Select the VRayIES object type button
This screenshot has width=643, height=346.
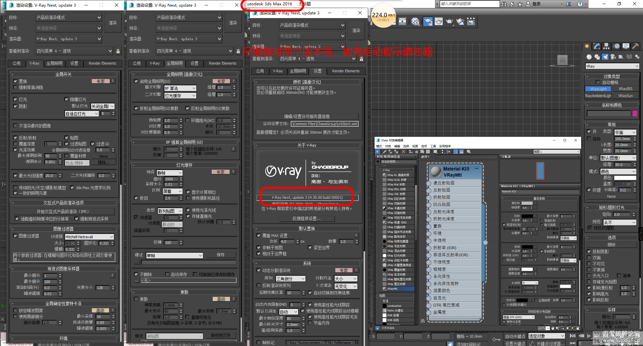[x=626, y=89]
